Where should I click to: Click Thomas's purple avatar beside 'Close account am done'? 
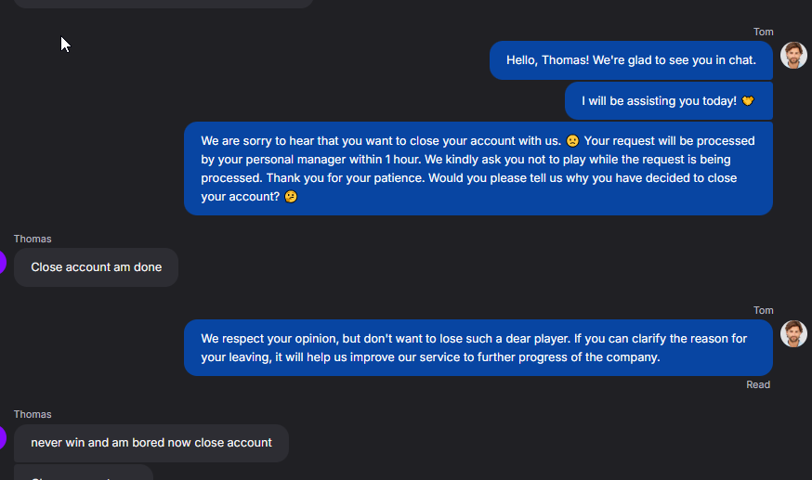[3, 262]
